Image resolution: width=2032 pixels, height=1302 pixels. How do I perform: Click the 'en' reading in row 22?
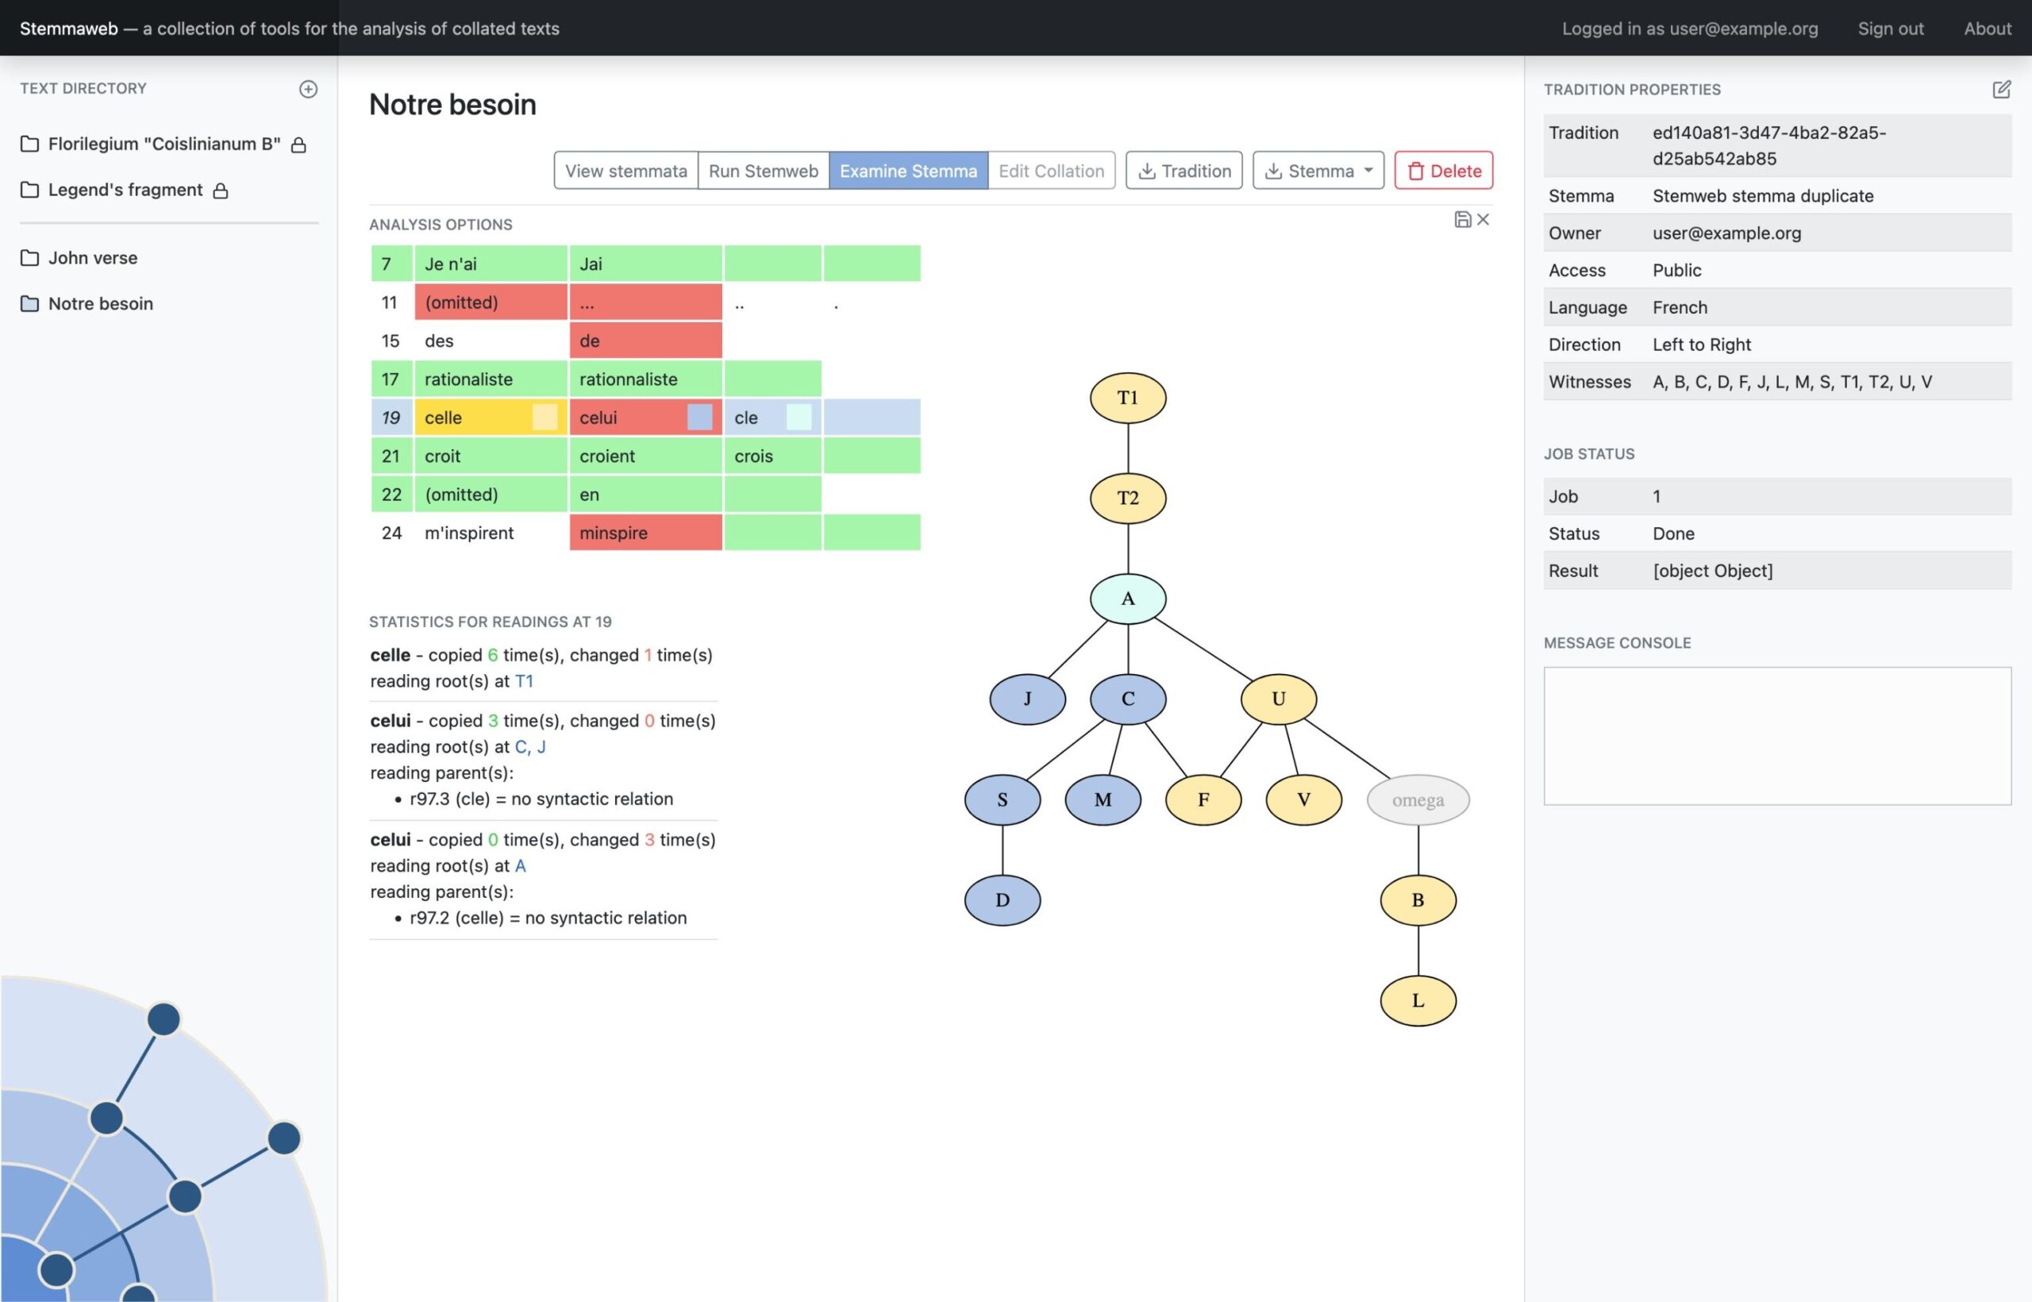pyautogui.click(x=646, y=495)
